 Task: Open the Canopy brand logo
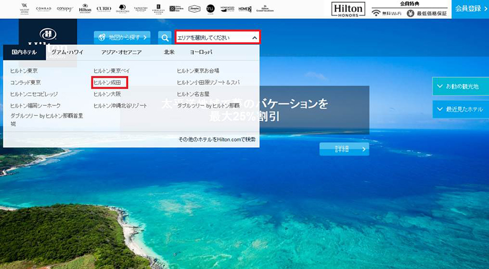[65, 9]
